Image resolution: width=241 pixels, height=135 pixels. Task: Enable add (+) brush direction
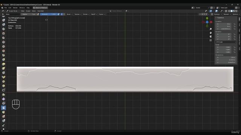tap(62, 14)
